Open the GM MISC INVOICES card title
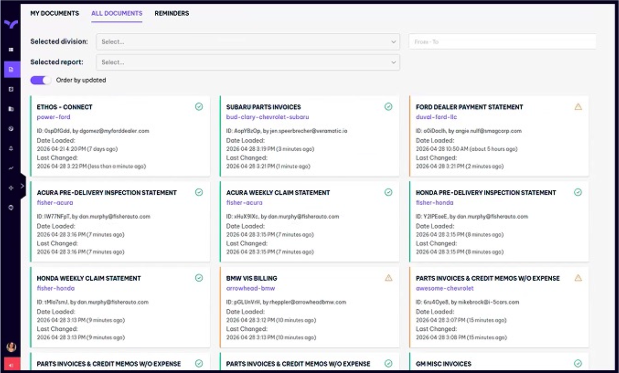The width and height of the screenshot is (619, 373). click(x=444, y=364)
